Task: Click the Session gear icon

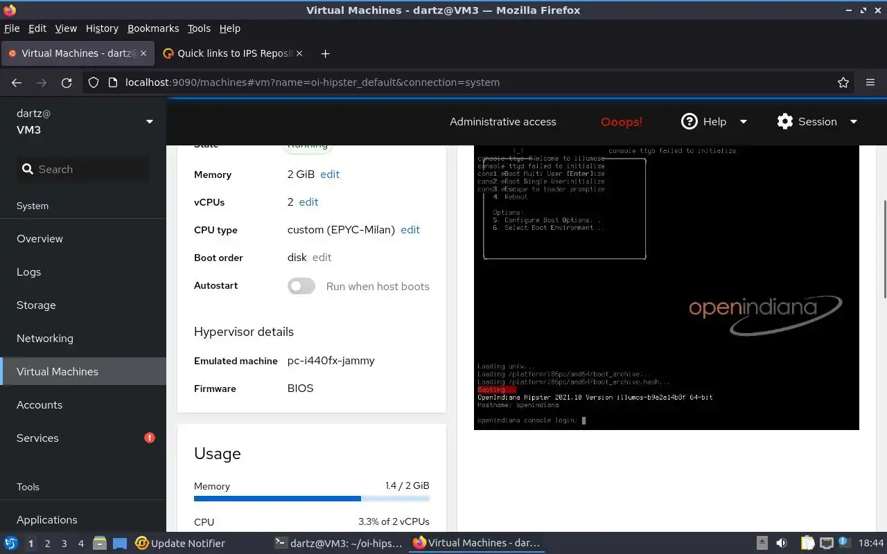Action: point(784,121)
